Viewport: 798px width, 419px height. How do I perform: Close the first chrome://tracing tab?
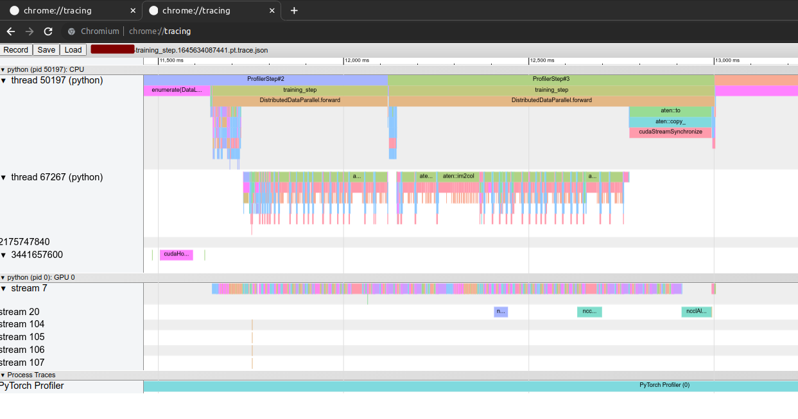(133, 11)
